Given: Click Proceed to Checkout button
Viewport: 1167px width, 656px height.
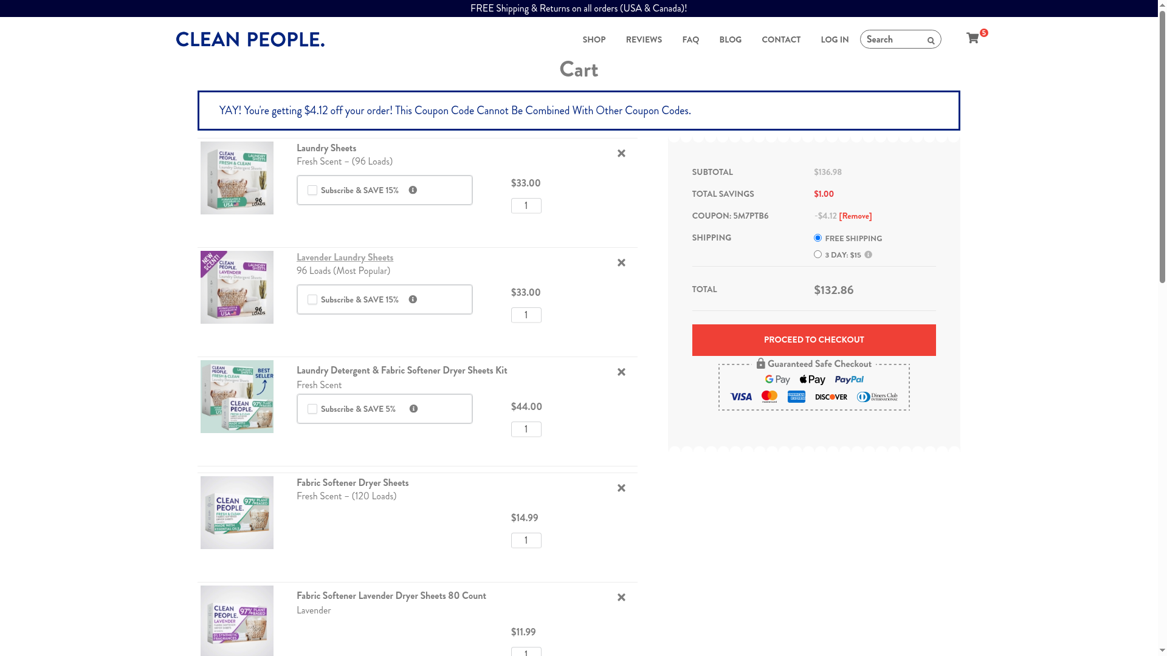Looking at the screenshot, I should point(814,340).
